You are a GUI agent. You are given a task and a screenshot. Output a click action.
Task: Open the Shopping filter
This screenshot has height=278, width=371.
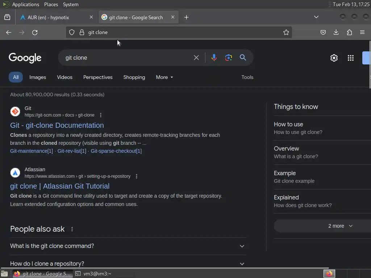tap(134, 77)
